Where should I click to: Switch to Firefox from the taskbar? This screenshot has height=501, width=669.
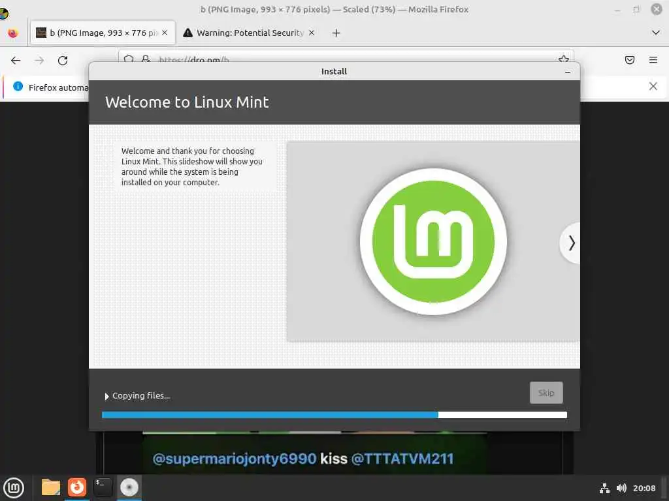tap(77, 487)
